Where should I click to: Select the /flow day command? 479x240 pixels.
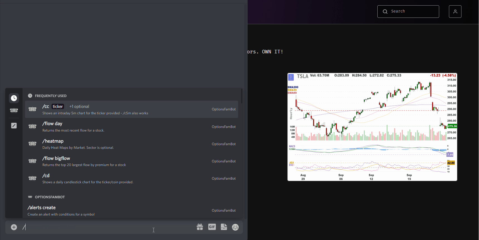(x=131, y=127)
